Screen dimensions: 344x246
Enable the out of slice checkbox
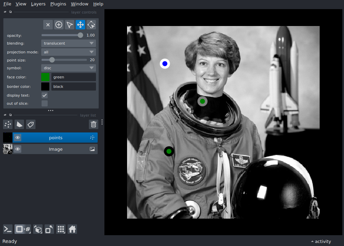[x=45, y=103]
